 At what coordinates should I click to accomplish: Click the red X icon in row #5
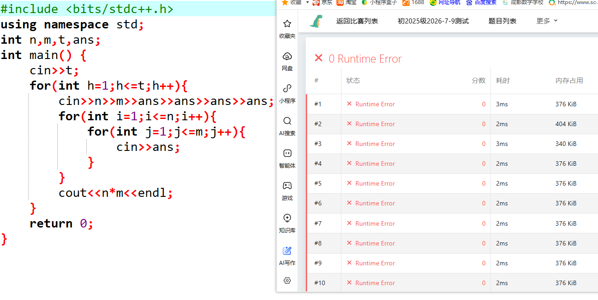(x=349, y=183)
